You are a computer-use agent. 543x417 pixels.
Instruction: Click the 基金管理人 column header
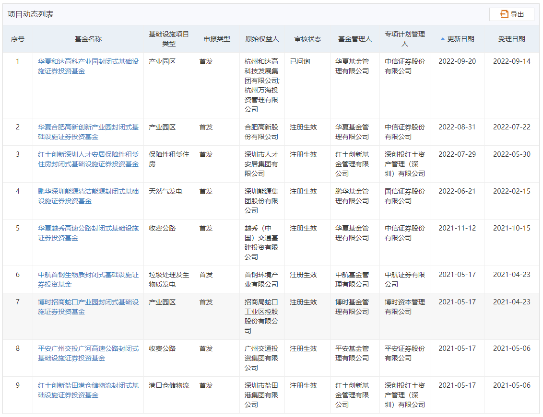354,39
